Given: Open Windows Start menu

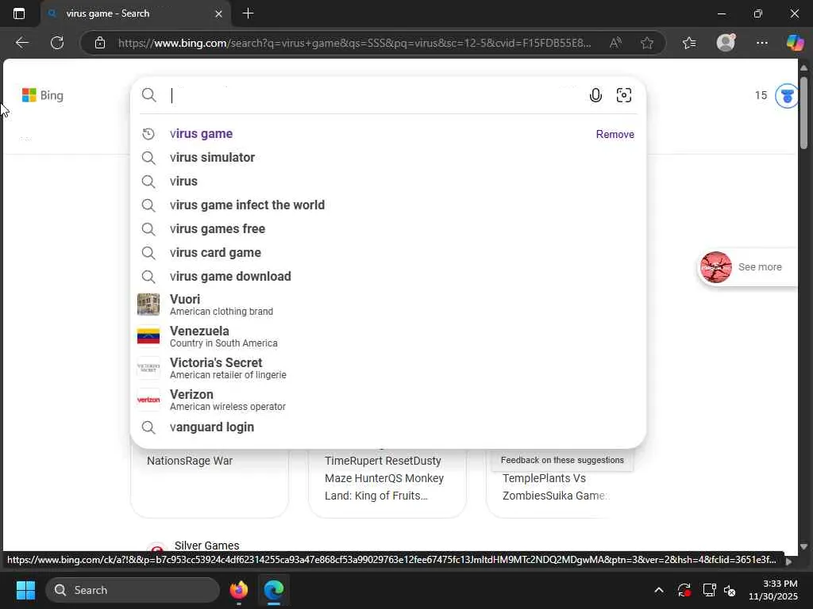Looking at the screenshot, I should pyautogui.click(x=25, y=590).
